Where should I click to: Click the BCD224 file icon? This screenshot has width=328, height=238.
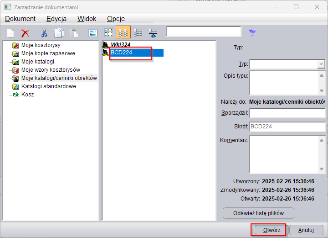click(105, 53)
